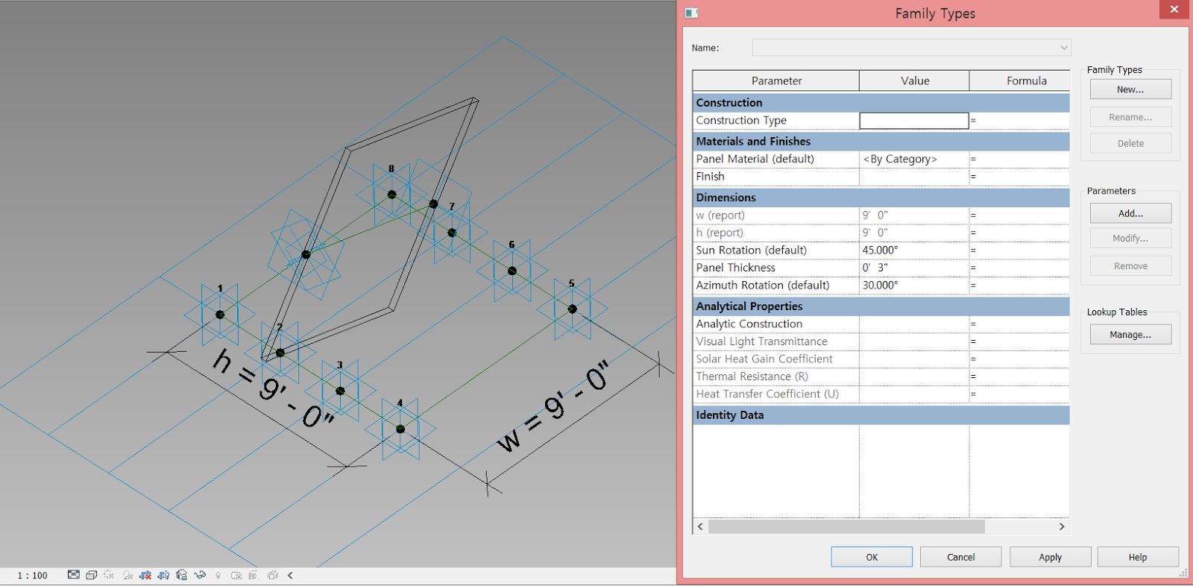
Task: Select Solar Heat Gain Coefficient row
Action: tap(881, 359)
